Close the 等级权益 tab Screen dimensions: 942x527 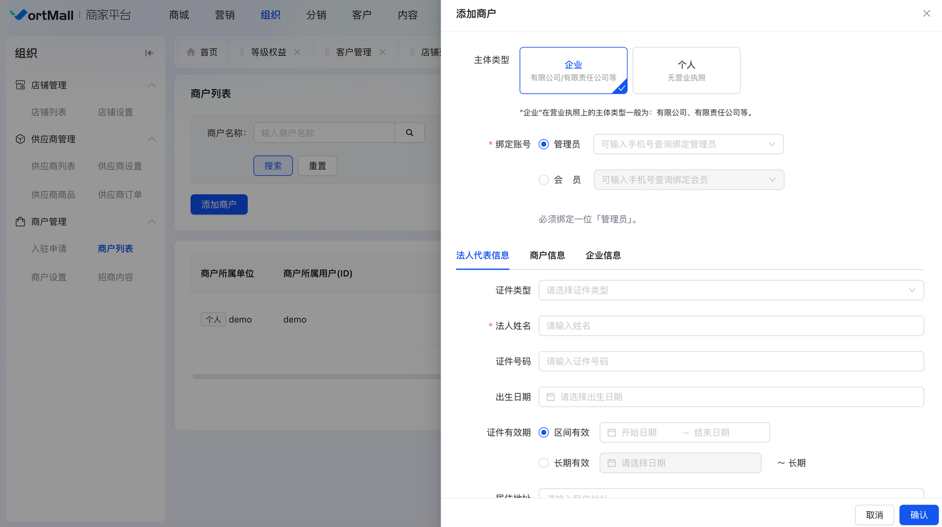297,52
